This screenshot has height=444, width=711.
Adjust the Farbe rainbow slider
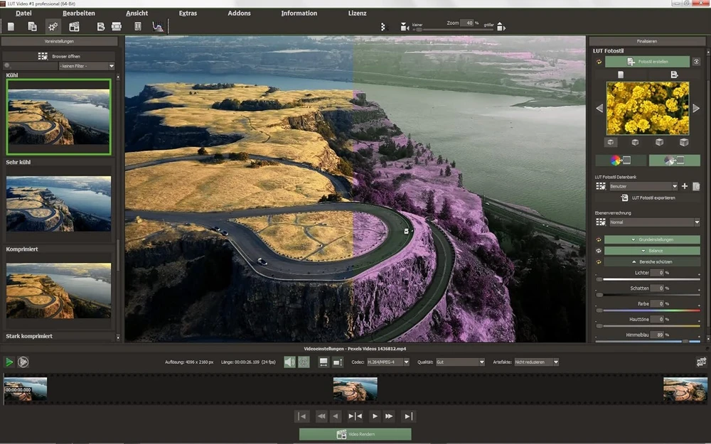648,311
